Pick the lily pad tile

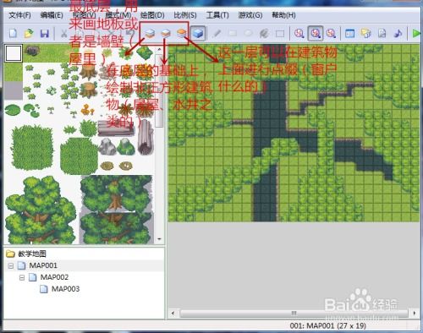click(x=13, y=110)
